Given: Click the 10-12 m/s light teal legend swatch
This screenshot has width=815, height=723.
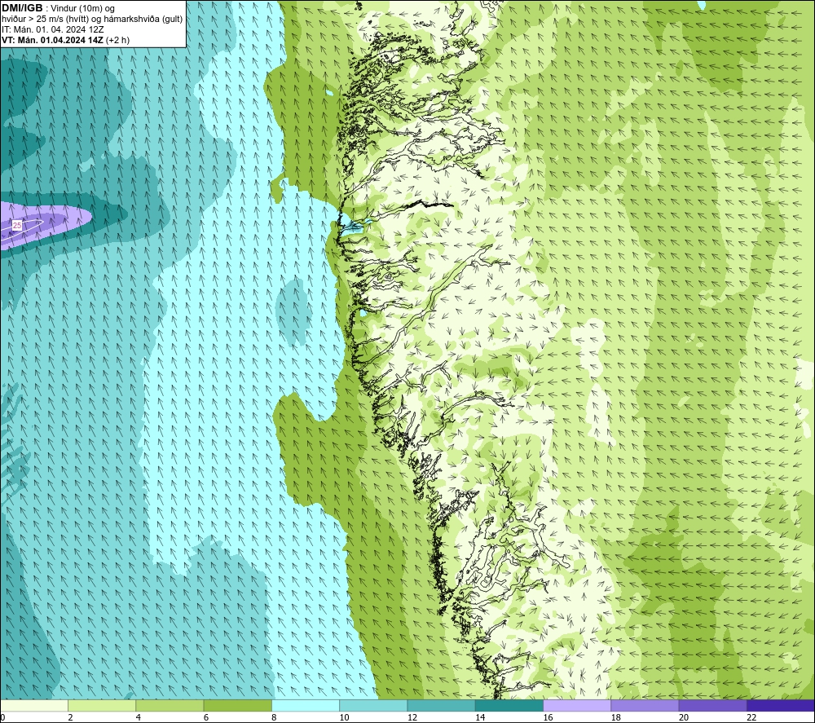Looking at the screenshot, I should 373,705.
